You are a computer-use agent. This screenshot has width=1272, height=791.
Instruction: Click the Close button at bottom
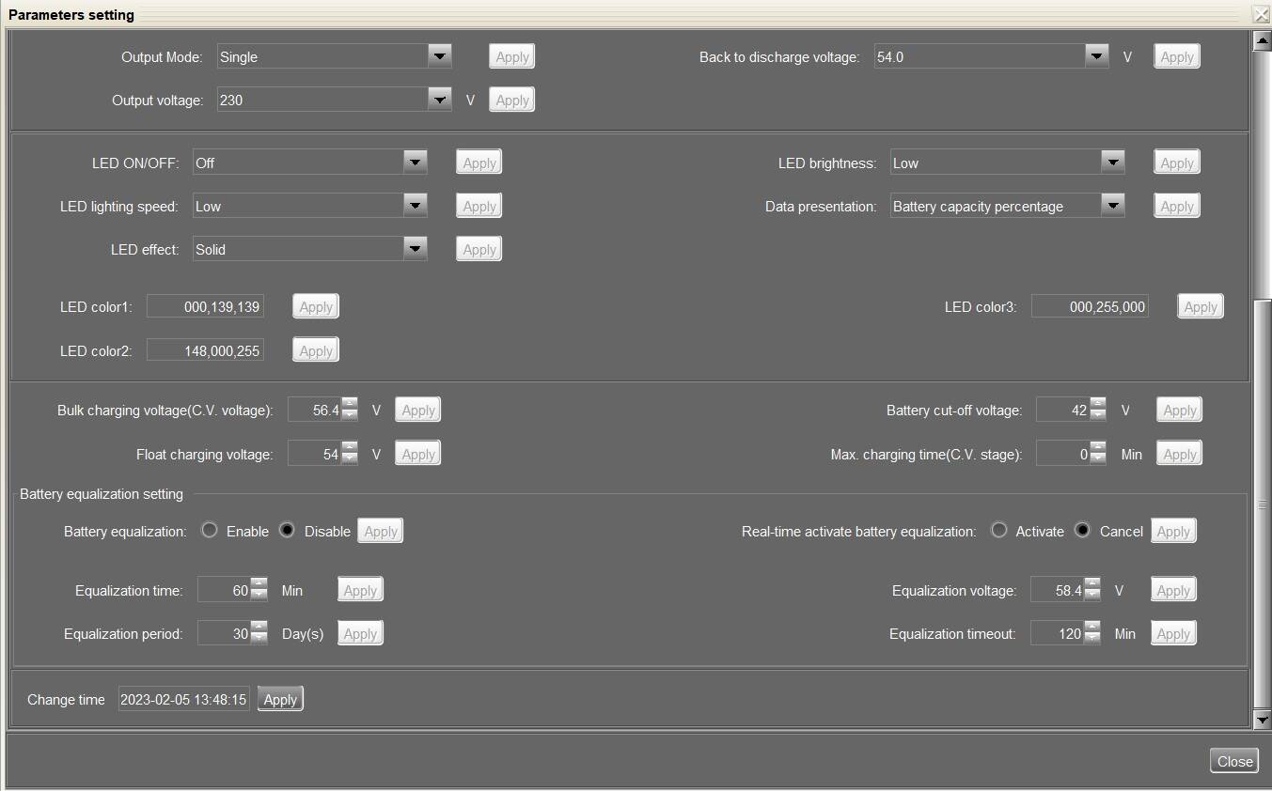tap(1234, 761)
